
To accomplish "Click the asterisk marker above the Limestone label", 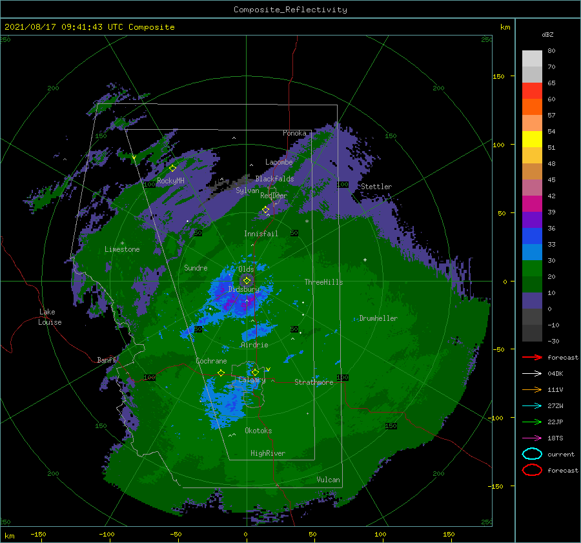I will tap(122, 243).
